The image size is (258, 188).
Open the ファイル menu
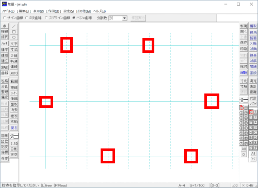pyautogui.click(x=8, y=11)
